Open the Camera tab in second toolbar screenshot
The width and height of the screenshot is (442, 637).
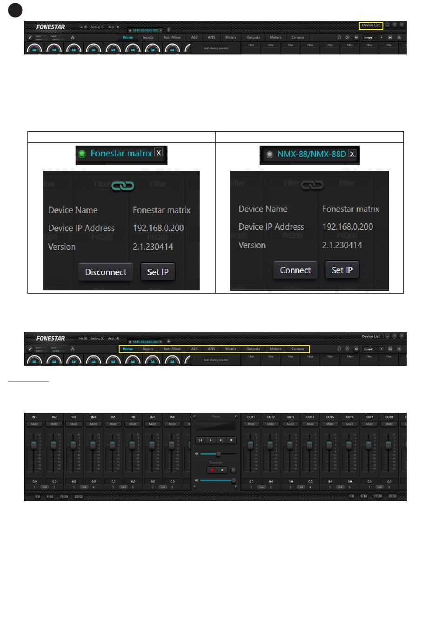pos(298,349)
